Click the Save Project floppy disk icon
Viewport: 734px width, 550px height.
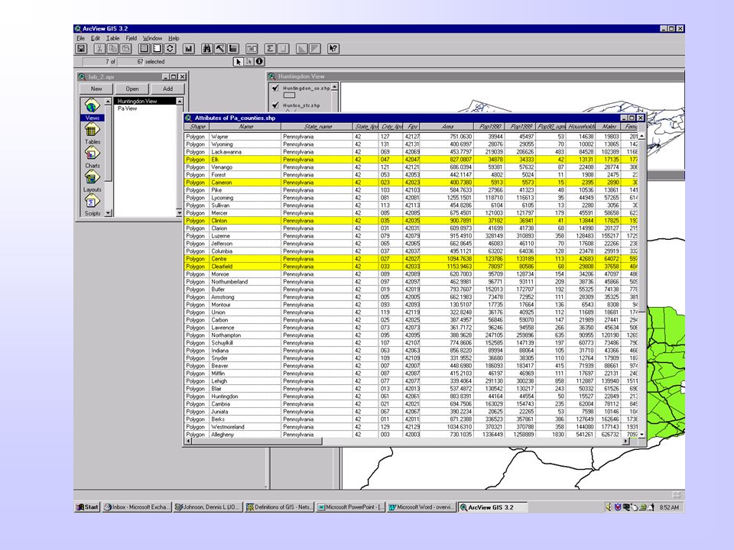82,49
